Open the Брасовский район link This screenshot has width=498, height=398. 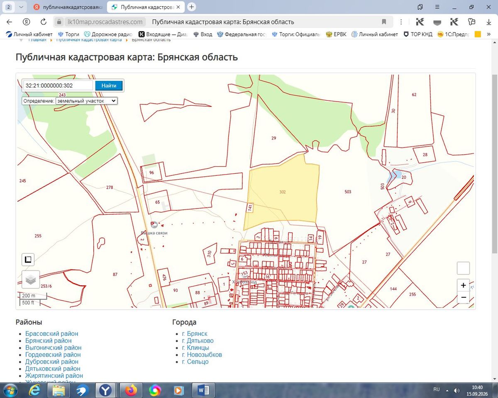[x=51, y=334]
